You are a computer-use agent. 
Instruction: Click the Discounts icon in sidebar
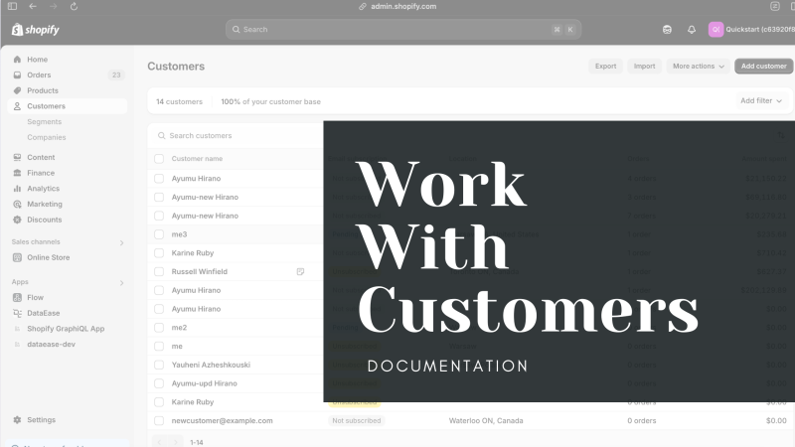pyautogui.click(x=17, y=220)
